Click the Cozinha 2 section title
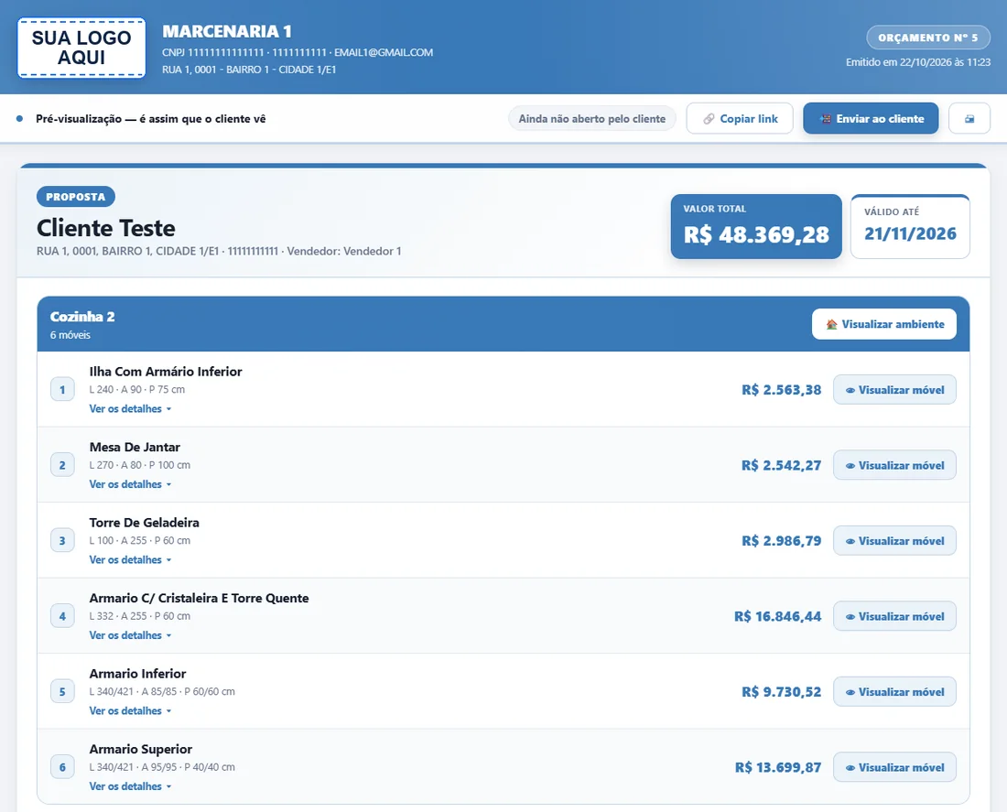 [82, 317]
